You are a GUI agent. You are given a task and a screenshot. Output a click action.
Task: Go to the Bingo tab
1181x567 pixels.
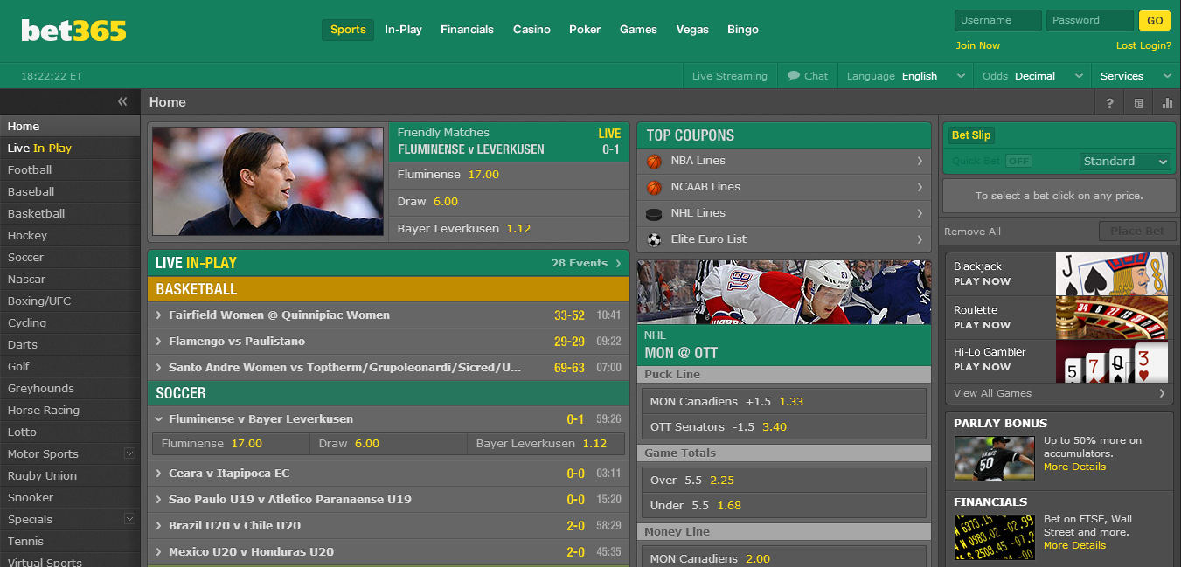743,30
